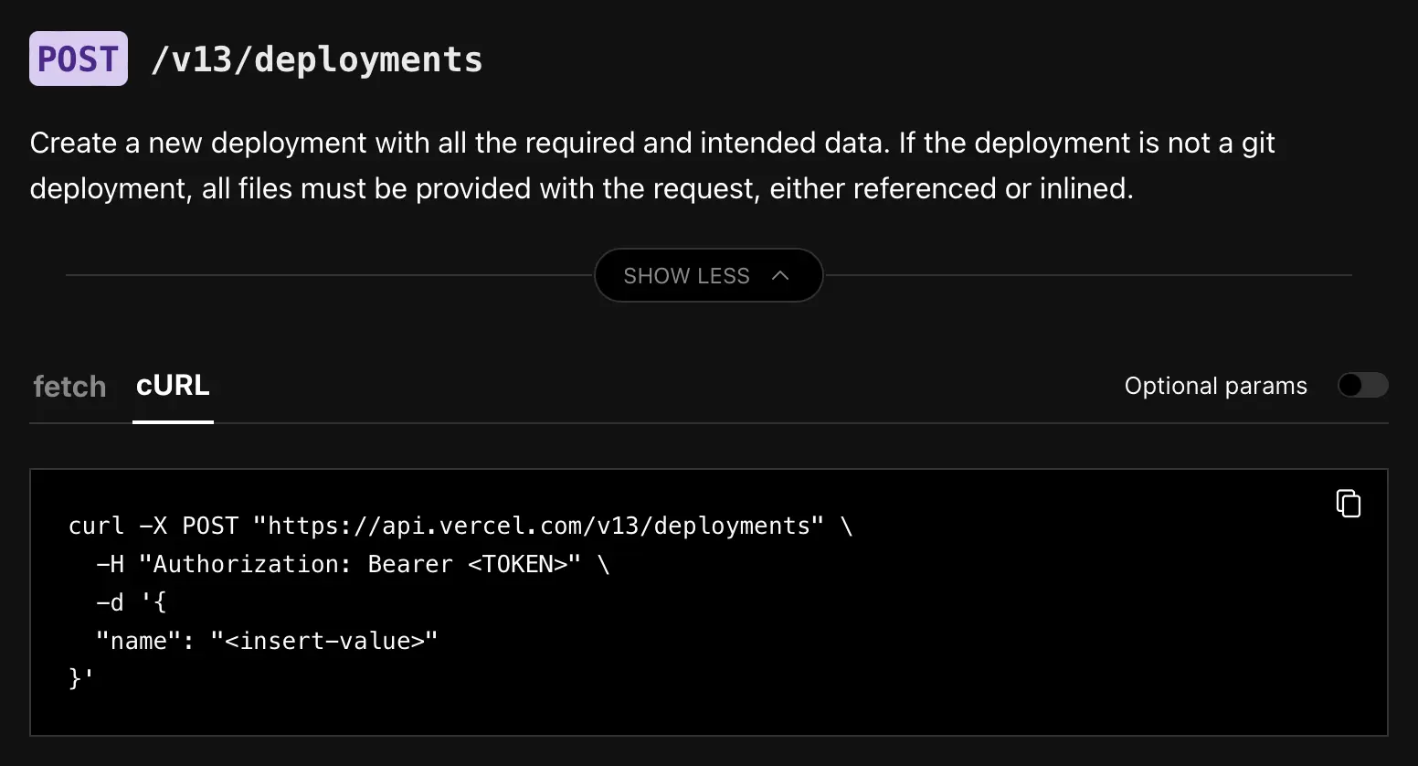
Task: Click the closing }' line in code
Action: tap(80, 678)
